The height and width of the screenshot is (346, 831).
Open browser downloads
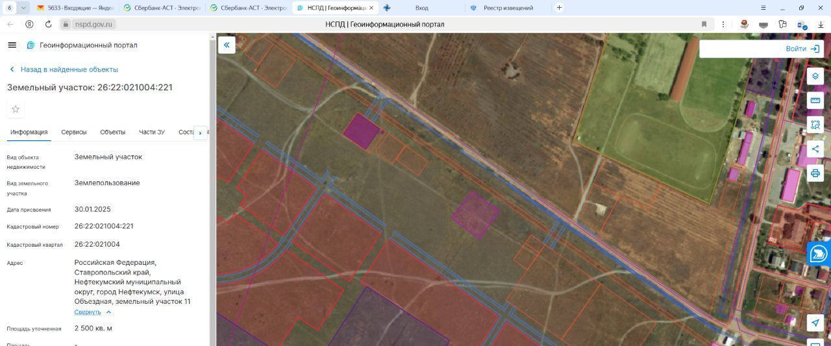pos(821,24)
